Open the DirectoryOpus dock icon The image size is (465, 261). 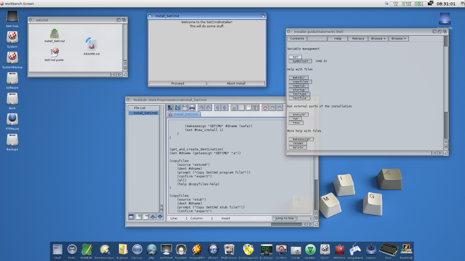105,249
